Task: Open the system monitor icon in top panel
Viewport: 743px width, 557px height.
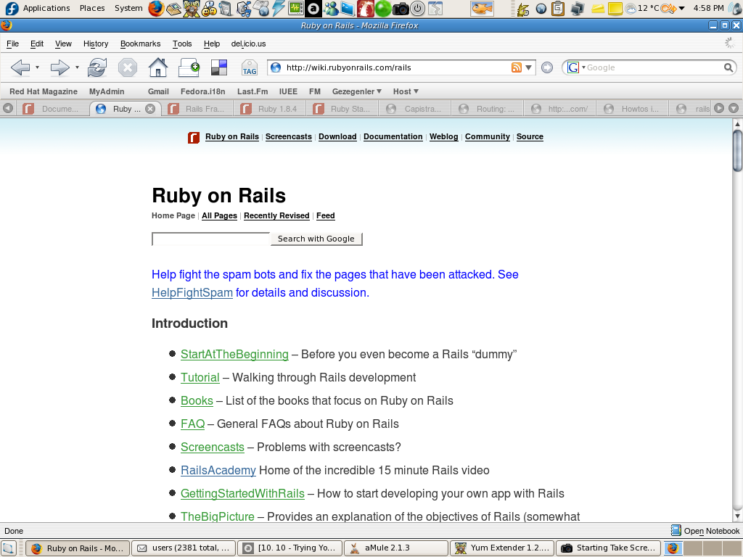Action: point(296,8)
